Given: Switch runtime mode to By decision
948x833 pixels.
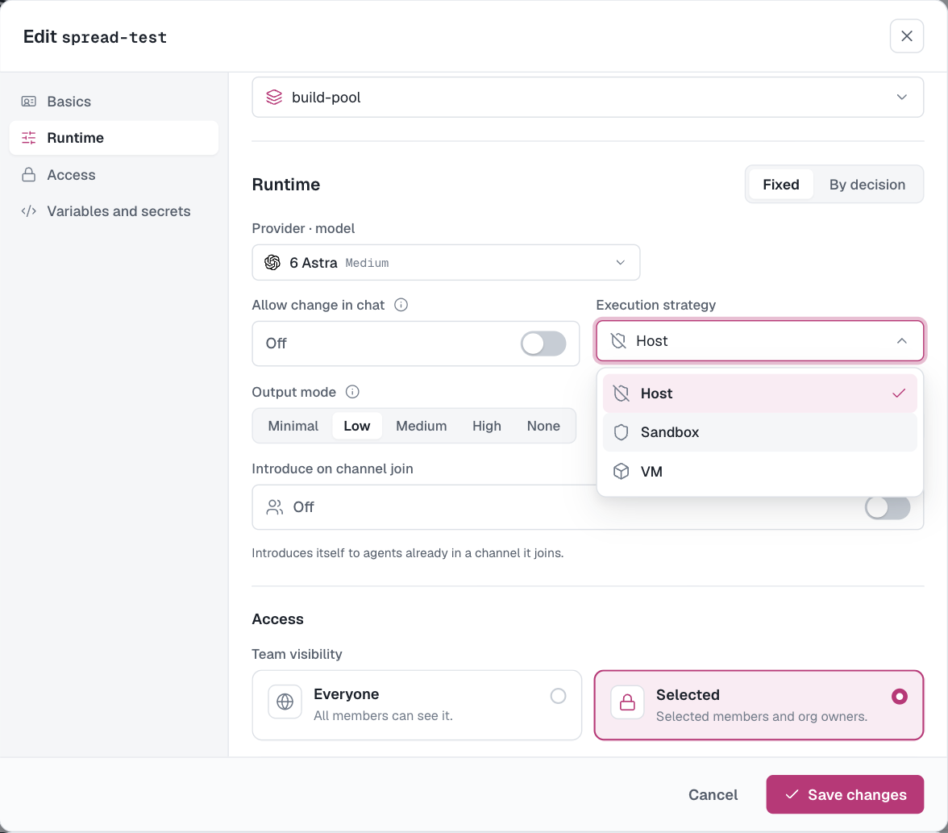Looking at the screenshot, I should (x=867, y=185).
